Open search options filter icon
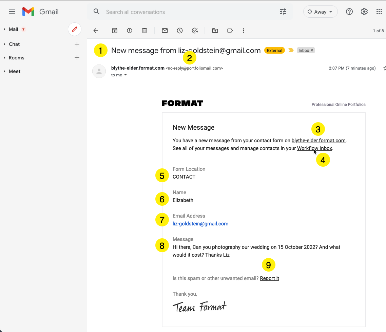The width and height of the screenshot is (386, 332). point(283,12)
